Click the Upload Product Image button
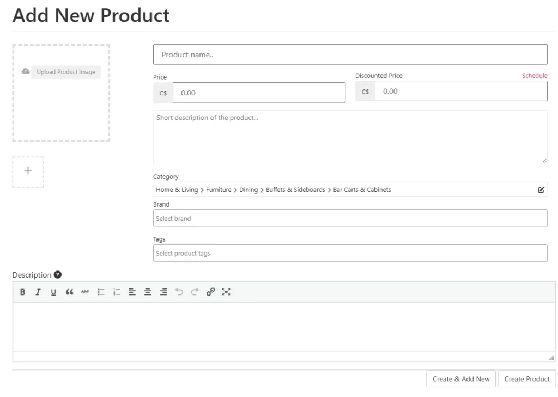 point(66,72)
